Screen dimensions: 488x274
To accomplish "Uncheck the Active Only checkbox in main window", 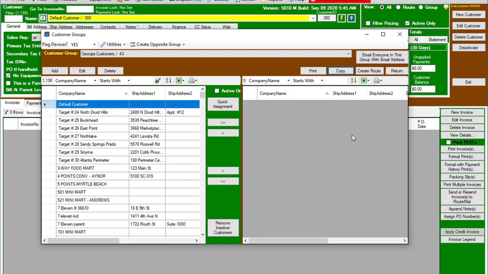I will click(407, 23).
